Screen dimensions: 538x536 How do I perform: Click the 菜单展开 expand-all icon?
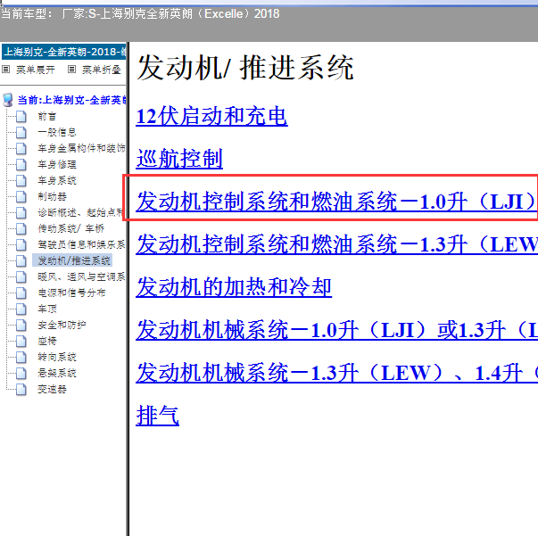tap(6, 70)
